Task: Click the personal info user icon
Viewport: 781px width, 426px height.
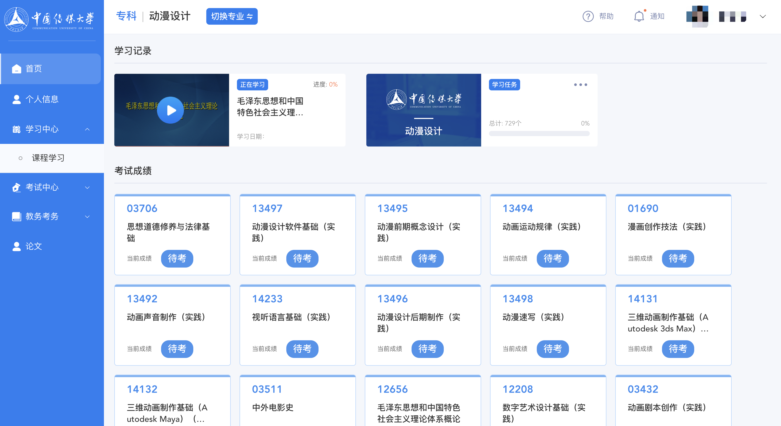Action: pos(16,99)
